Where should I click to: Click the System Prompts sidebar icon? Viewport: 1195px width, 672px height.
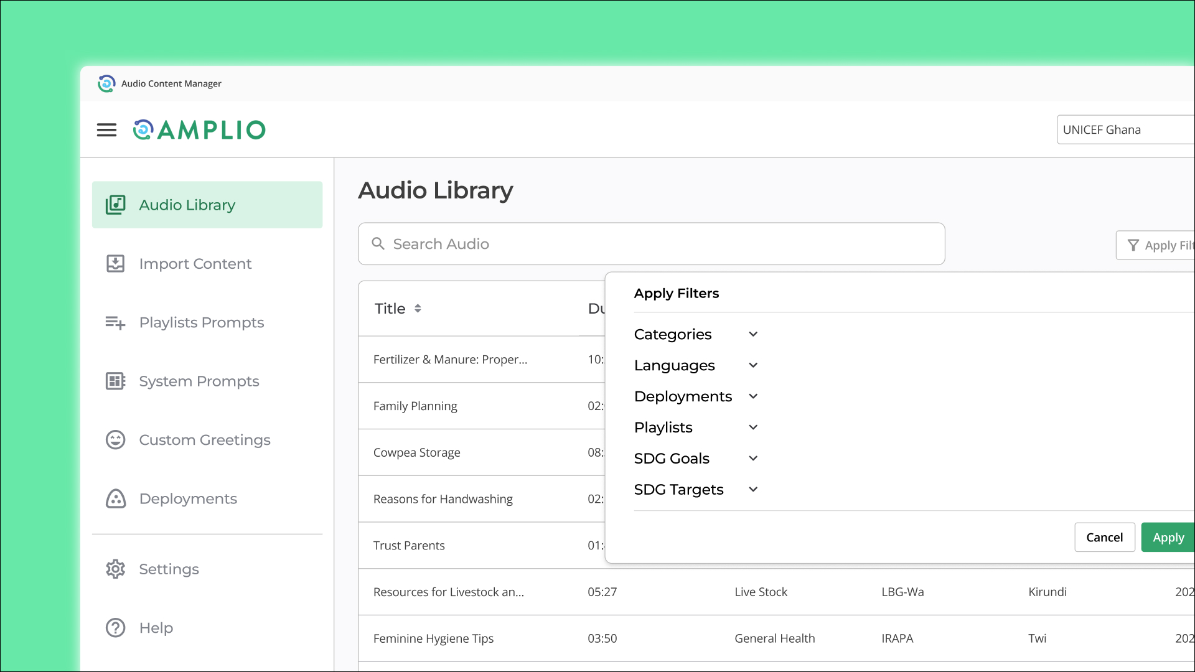(115, 381)
